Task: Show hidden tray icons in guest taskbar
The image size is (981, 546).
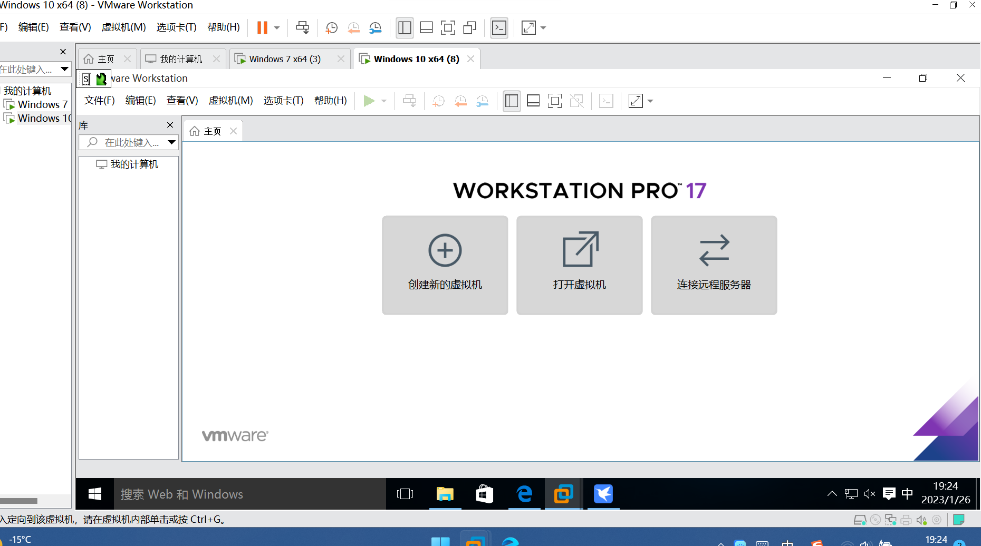Action: [x=832, y=494]
